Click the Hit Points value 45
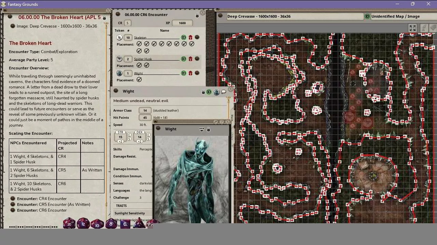The width and height of the screenshot is (437, 245). (145, 118)
